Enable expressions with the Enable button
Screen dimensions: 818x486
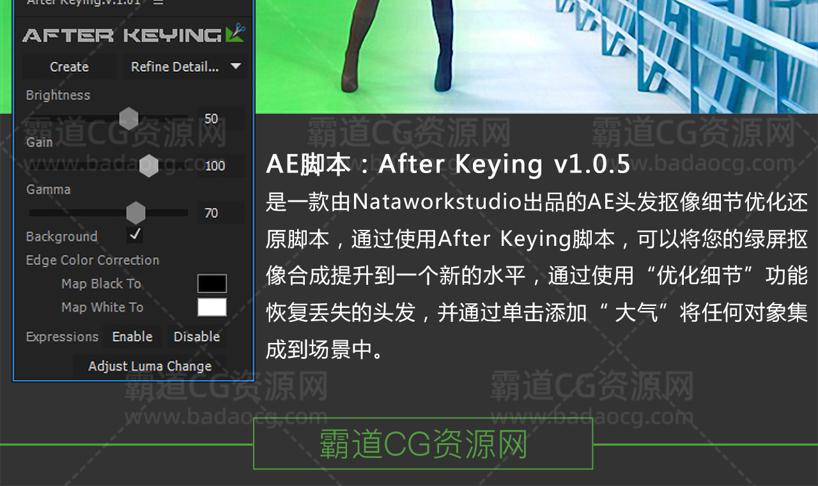click(x=132, y=337)
